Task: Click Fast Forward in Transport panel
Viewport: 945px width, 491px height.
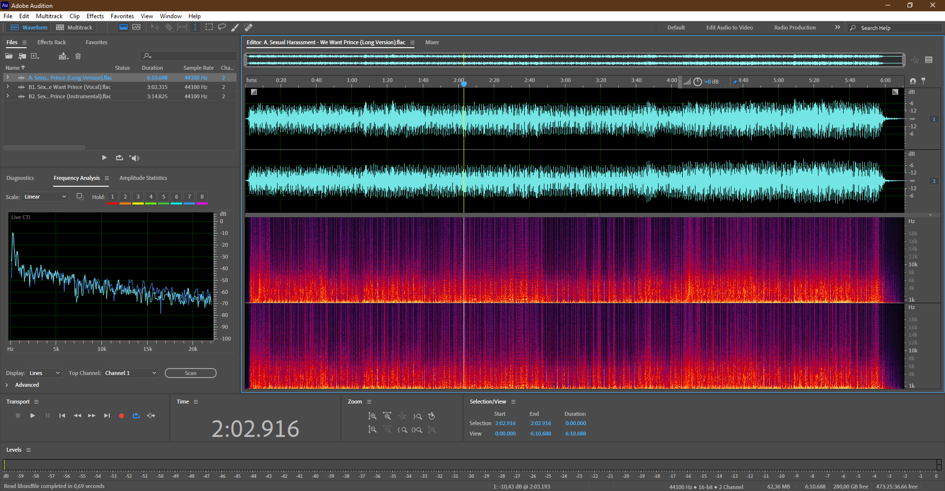Action: pyautogui.click(x=92, y=416)
